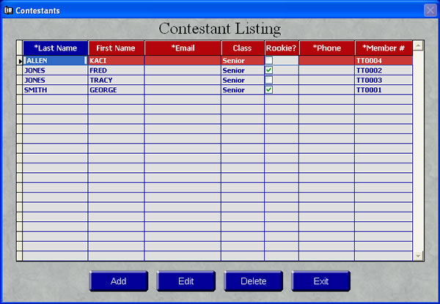The width and height of the screenshot is (440, 304).
Task: Uncheck Rookie checkbox for Fred Jones
Action: click(x=269, y=70)
